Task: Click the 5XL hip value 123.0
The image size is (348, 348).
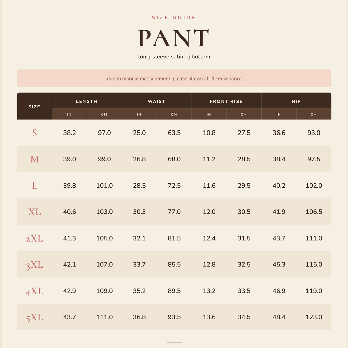Action: [314, 317]
